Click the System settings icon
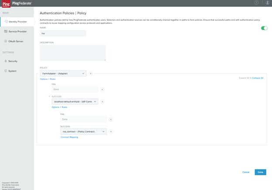The width and height of the screenshot is (272, 190). (6, 71)
